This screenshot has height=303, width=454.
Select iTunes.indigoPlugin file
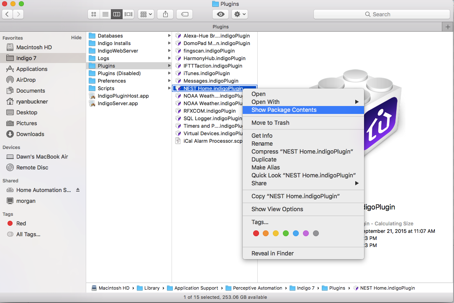[x=215, y=73]
